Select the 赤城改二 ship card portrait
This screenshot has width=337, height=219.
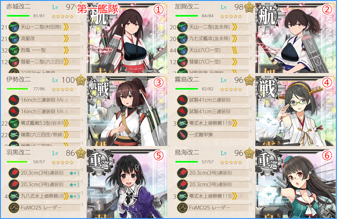[x=127, y=38]
